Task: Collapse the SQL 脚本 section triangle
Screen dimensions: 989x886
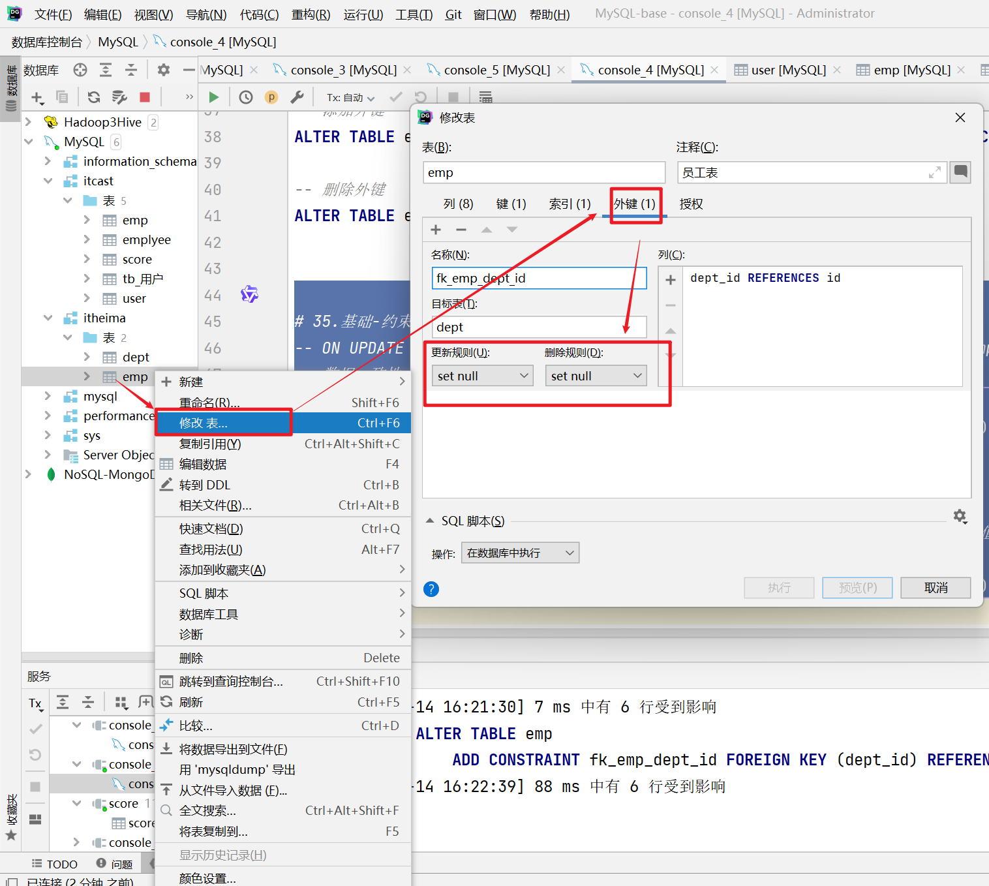Action: coord(430,521)
